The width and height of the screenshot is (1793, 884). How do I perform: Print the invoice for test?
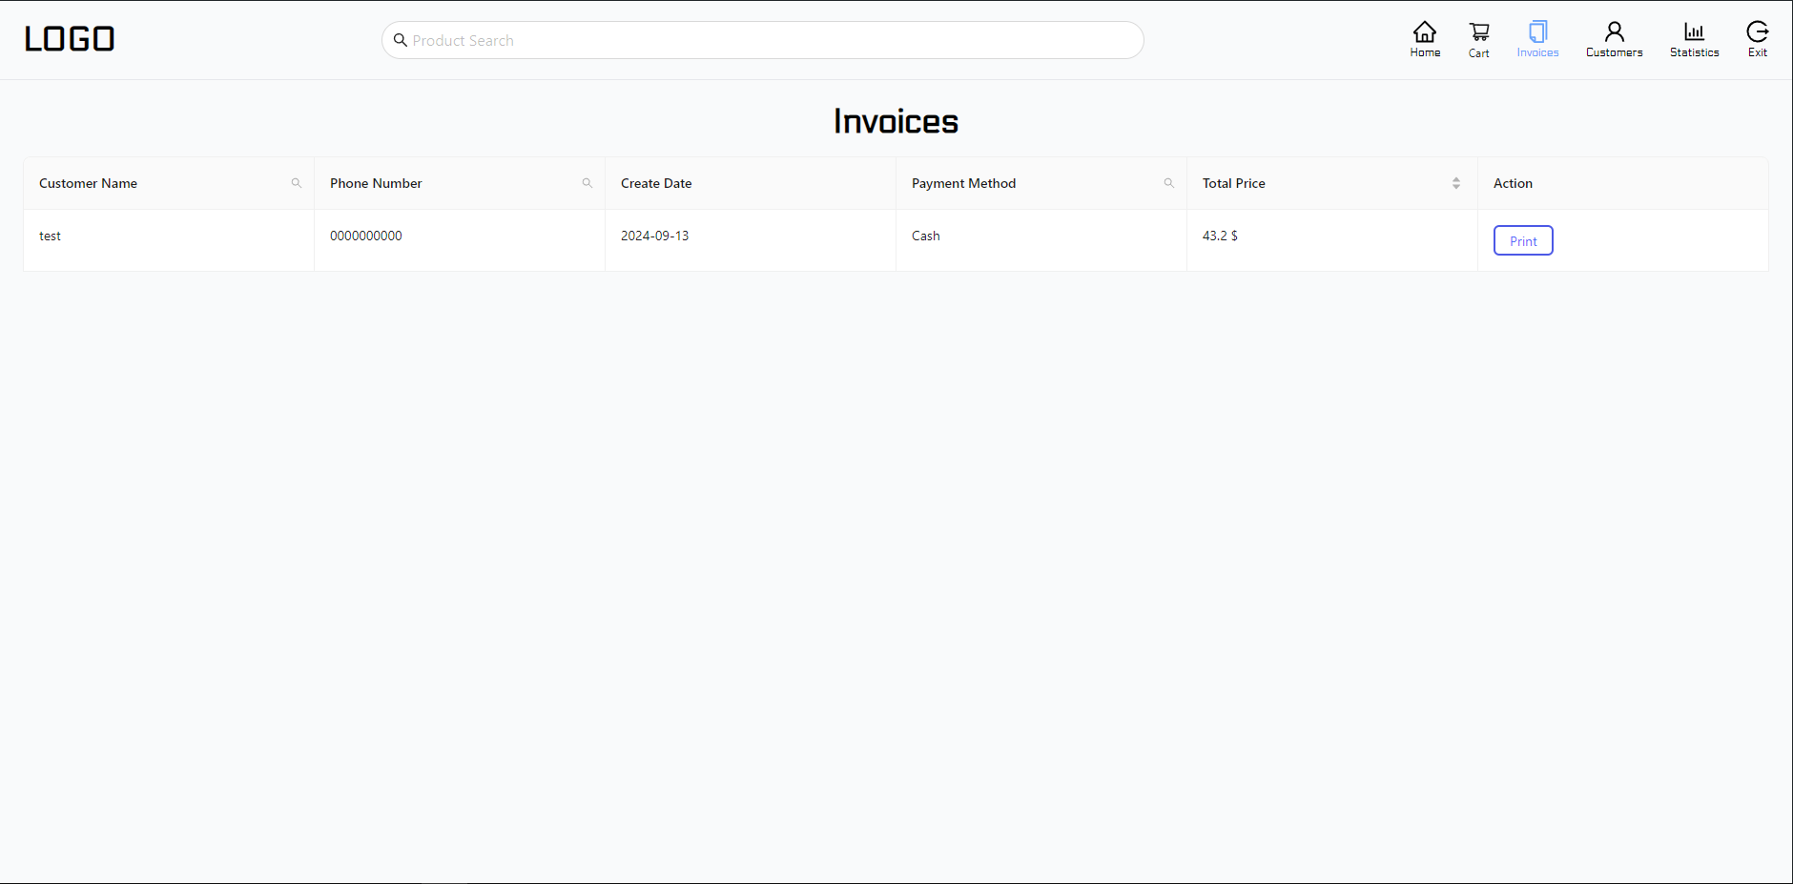tap(1523, 241)
